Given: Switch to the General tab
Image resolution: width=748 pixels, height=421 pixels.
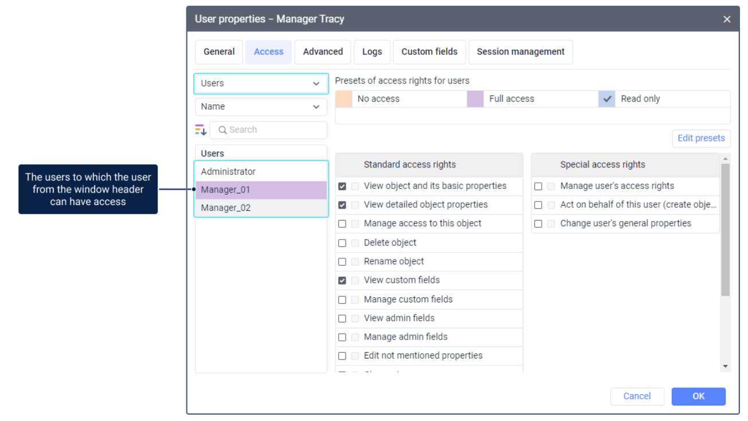Looking at the screenshot, I should pyautogui.click(x=219, y=52).
